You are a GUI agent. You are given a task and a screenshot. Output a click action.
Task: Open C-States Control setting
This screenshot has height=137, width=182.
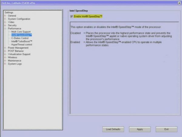[20, 38]
